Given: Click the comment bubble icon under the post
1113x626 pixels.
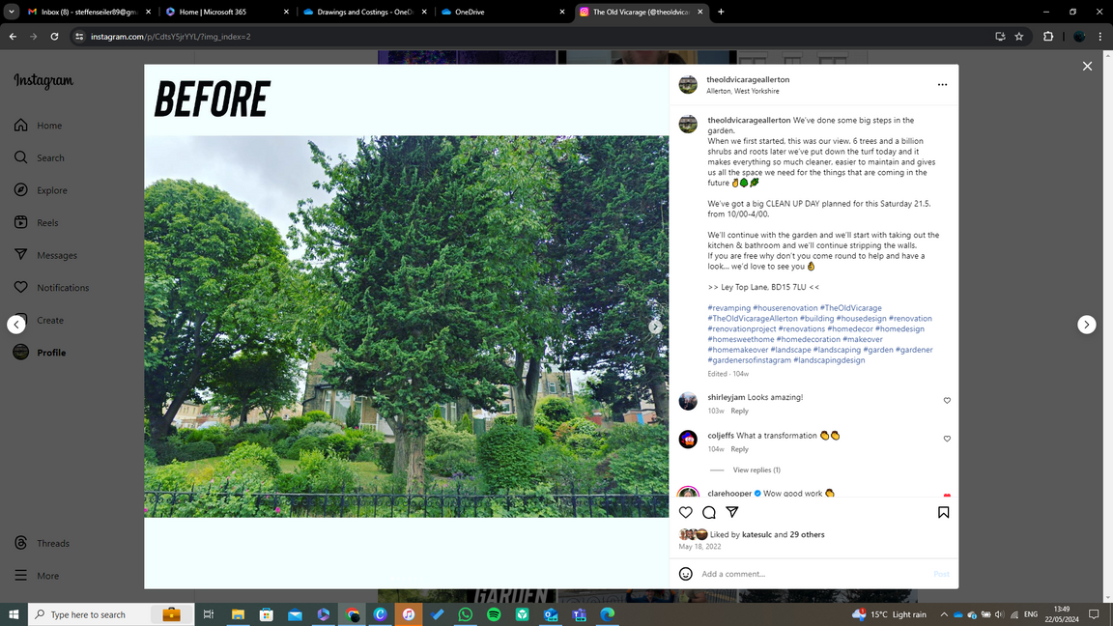Looking at the screenshot, I should pyautogui.click(x=708, y=512).
